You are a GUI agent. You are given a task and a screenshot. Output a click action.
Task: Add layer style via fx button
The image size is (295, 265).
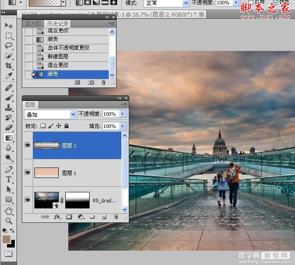pos(57,217)
